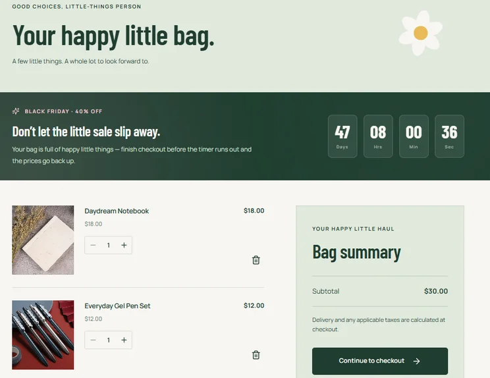Open the Everyday Gel Pen Set image
This screenshot has width=490, height=378.
pyautogui.click(x=43, y=335)
